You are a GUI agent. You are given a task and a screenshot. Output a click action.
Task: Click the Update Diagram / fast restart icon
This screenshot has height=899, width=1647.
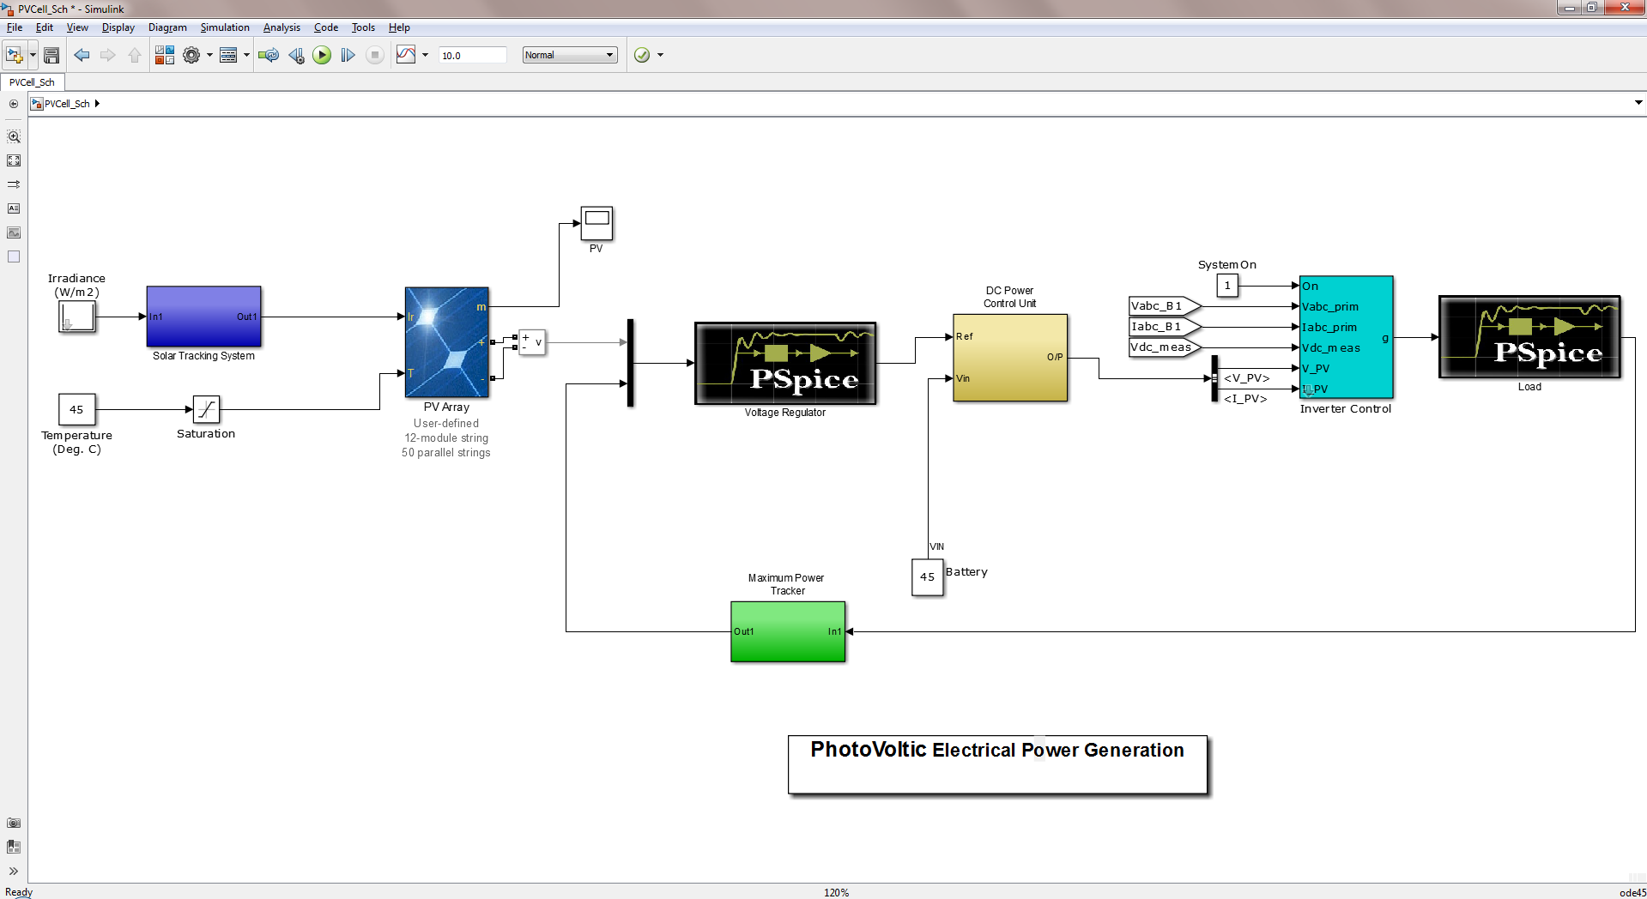(269, 55)
